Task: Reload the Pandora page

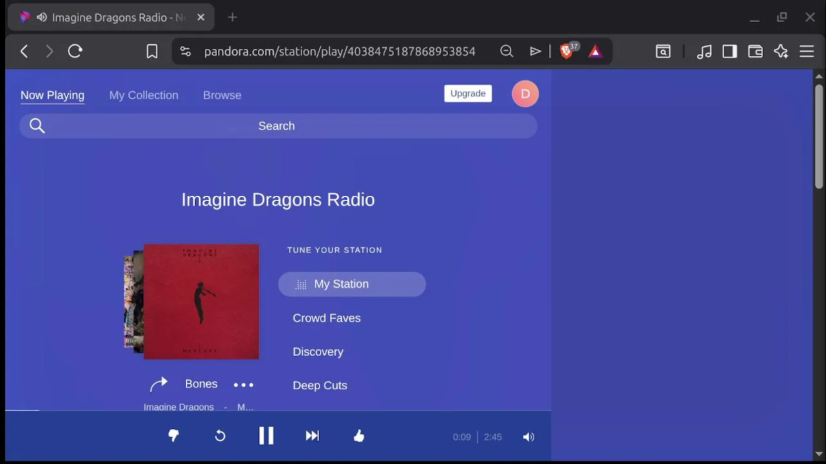Action: pyautogui.click(x=75, y=51)
